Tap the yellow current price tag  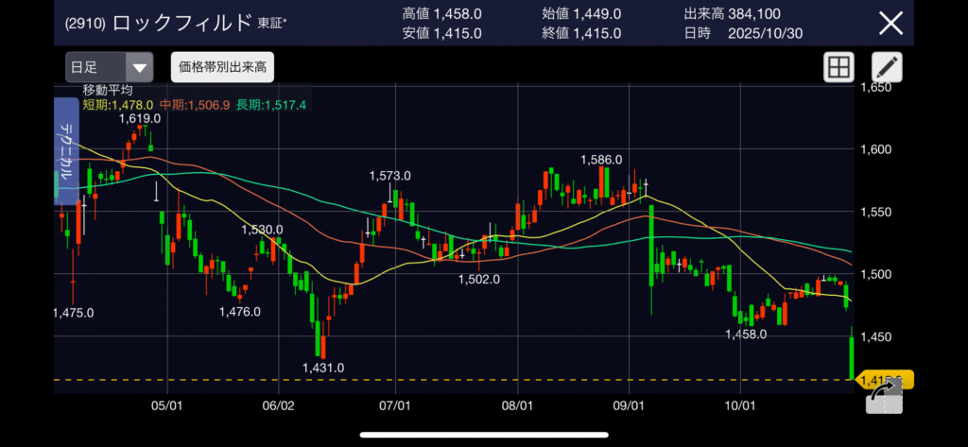[x=884, y=380]
